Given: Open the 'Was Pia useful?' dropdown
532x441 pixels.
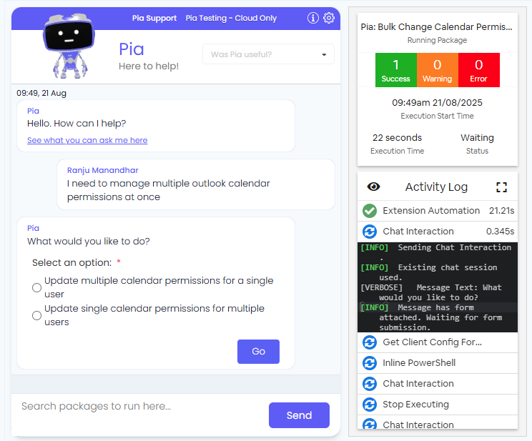Looking at the screenshot, I should 268,54.
